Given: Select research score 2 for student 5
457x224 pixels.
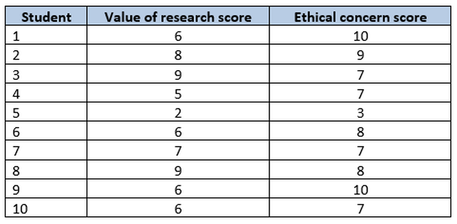Looking at the screenshot, I should pos(178,113).
